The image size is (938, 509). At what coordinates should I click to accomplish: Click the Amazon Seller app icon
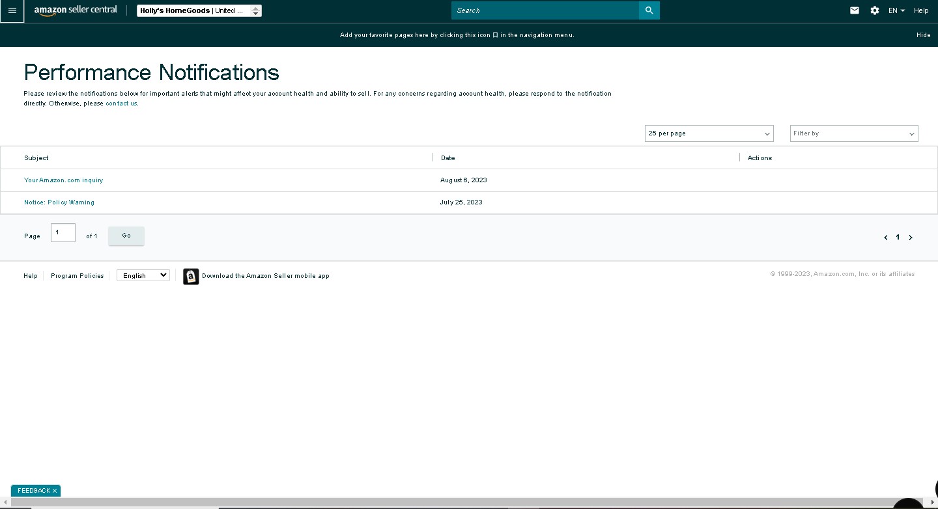[191, 277]
